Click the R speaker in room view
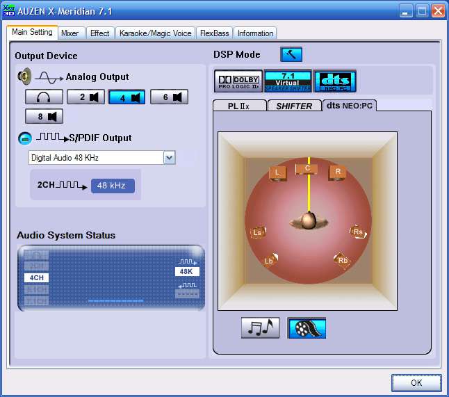The height and width of the screenshot is (397, 449). (x=337, y=172)
